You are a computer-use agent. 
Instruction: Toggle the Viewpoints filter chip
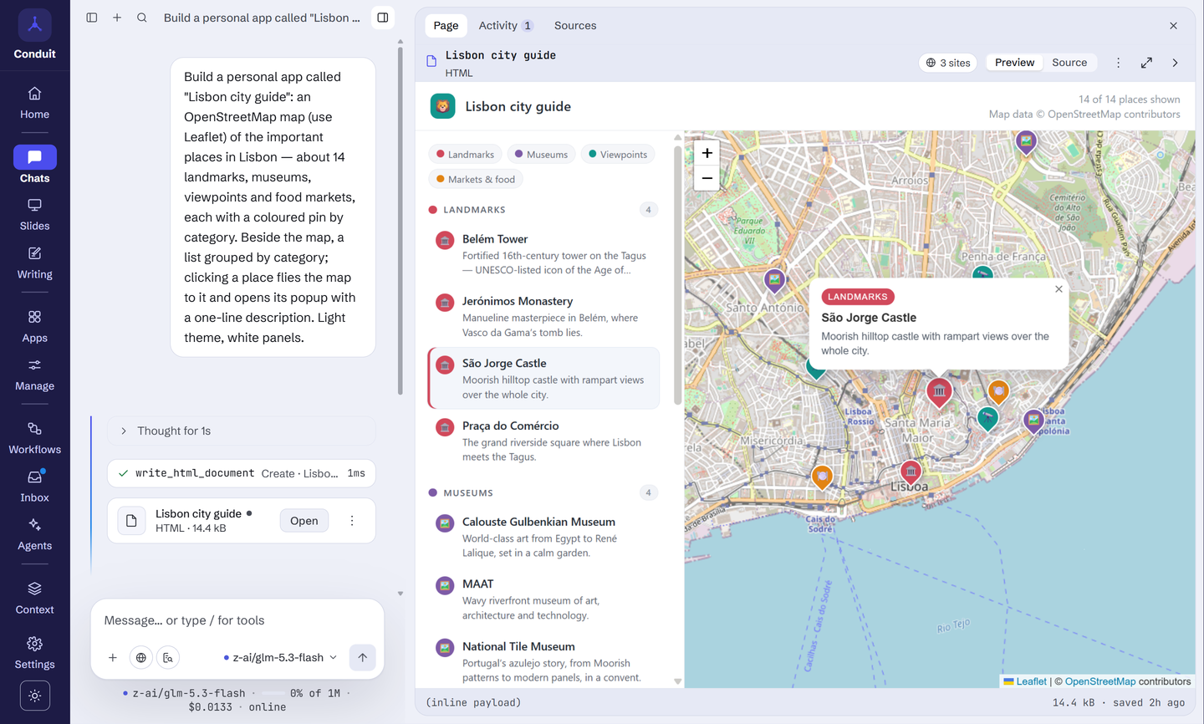coord(619,155)
